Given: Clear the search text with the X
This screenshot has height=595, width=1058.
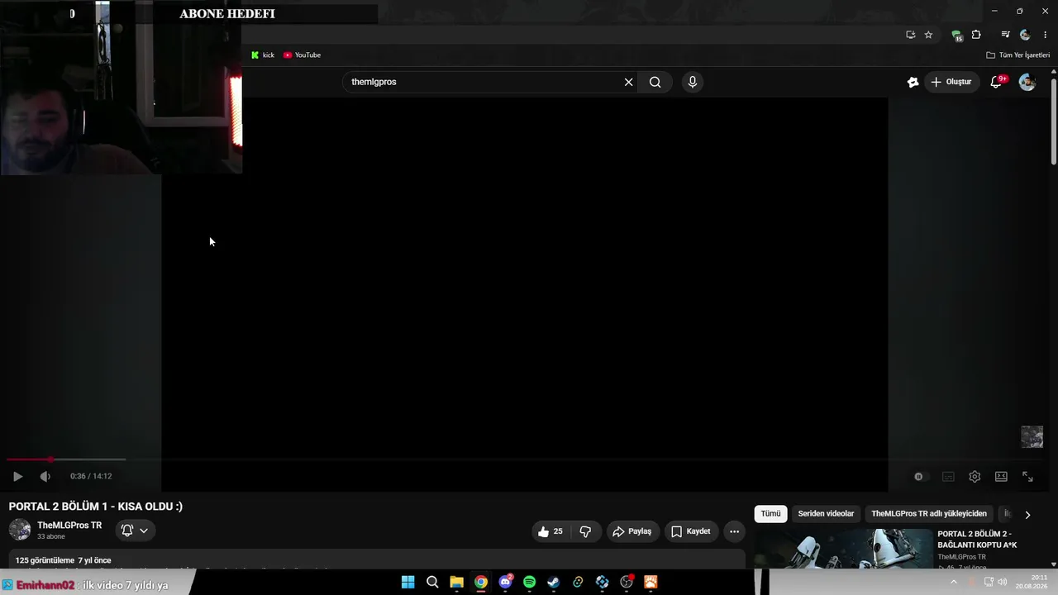Looking at the screenshot, I should [628, 82].
